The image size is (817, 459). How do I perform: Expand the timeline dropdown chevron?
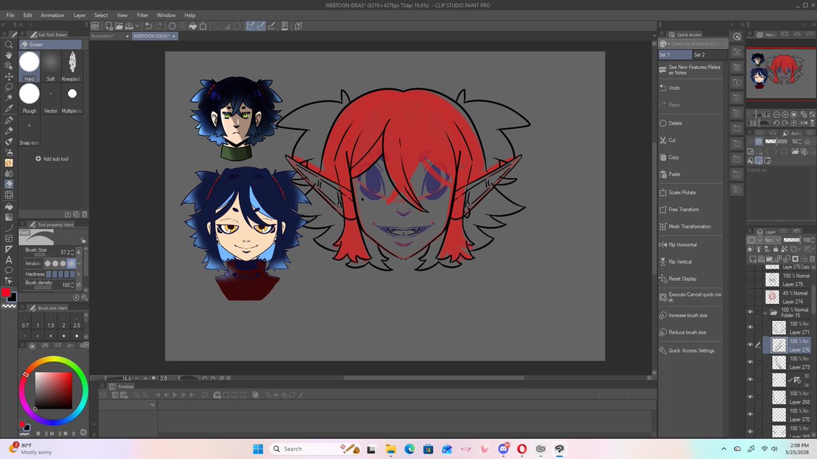tap(153, 405)
